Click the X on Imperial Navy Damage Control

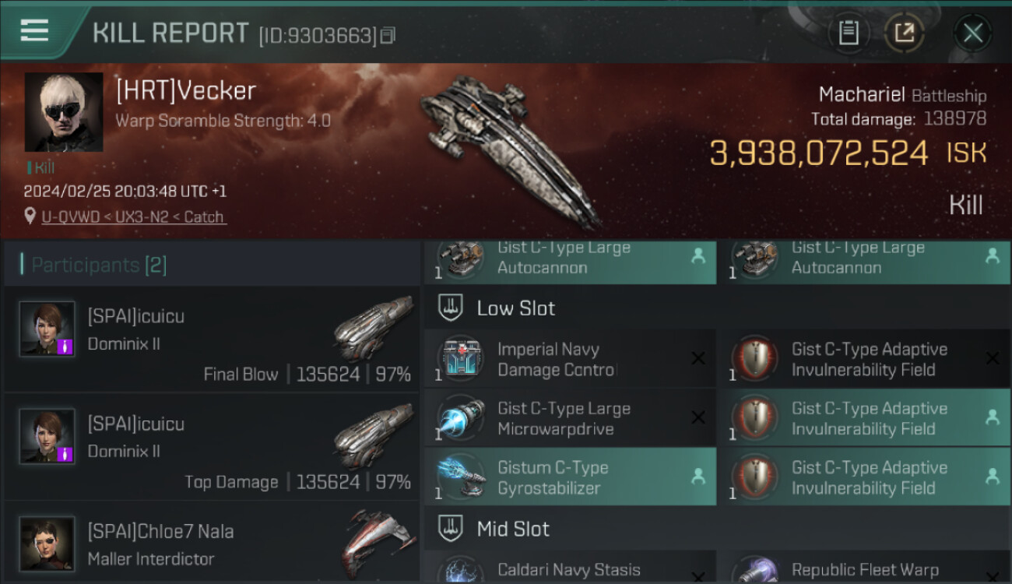click(698, 358)
